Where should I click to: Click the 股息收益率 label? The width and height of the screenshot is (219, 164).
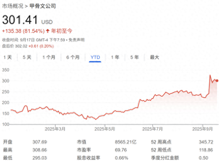point(89,158)
